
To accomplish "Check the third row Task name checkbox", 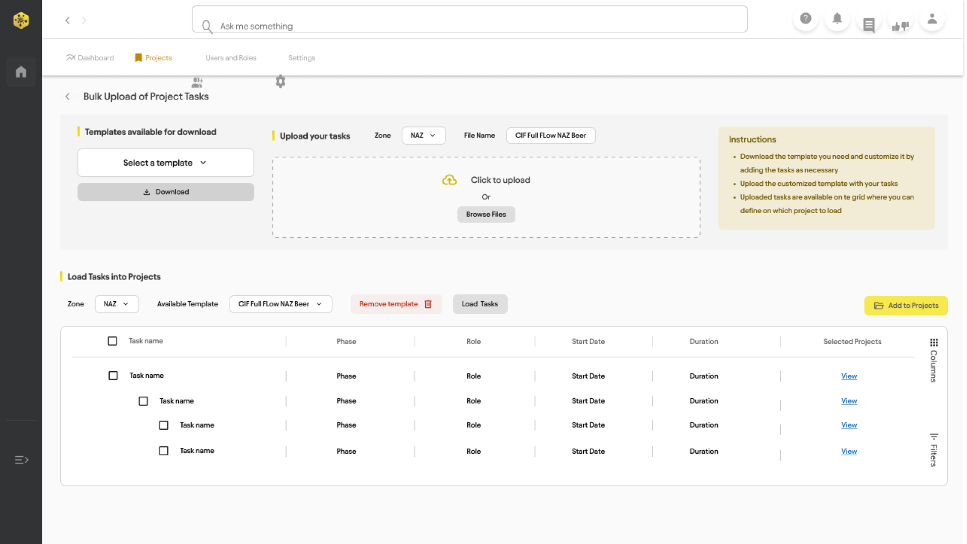I will click(164, 425).
